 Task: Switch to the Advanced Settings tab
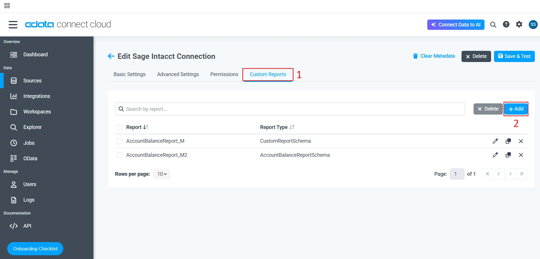coord(178,74)
